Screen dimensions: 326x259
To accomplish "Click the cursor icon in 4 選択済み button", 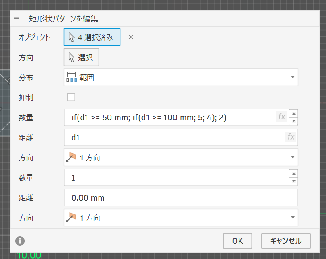I will [71, 37].
